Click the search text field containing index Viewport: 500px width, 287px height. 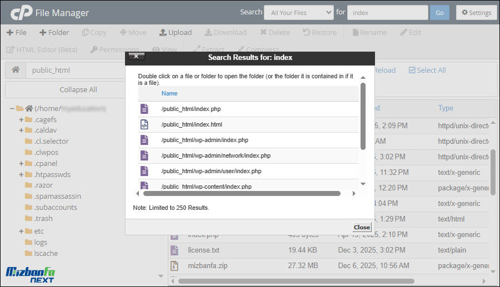click(387, 13)
